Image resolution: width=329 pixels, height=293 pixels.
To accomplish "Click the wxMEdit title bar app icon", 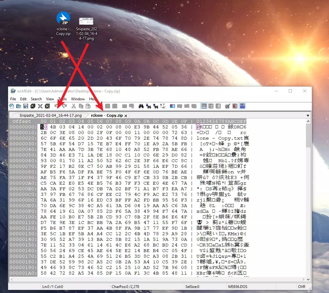I will [x=13, y=91].
